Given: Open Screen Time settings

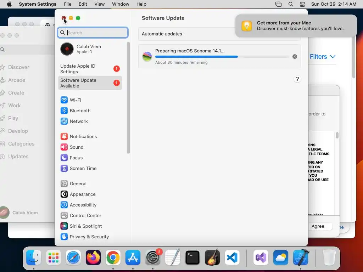Looking at the screenshot, I should 90,168.
